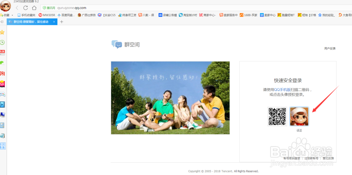Open the browser home page icon

pyautogui.click(x=34, y=8)
